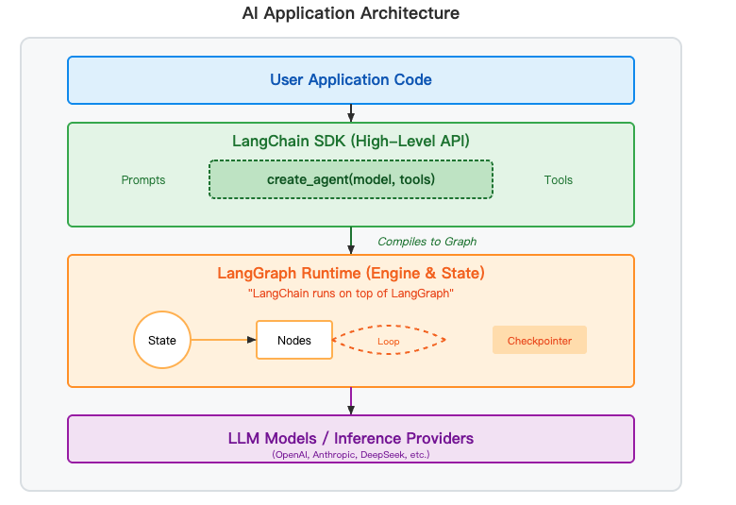Select the Prompts label
The image size is (736, 505).
click(143, 180)
